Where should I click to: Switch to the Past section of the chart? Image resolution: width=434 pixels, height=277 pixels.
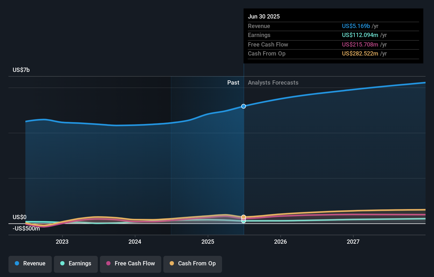click(x=233, y=82)
